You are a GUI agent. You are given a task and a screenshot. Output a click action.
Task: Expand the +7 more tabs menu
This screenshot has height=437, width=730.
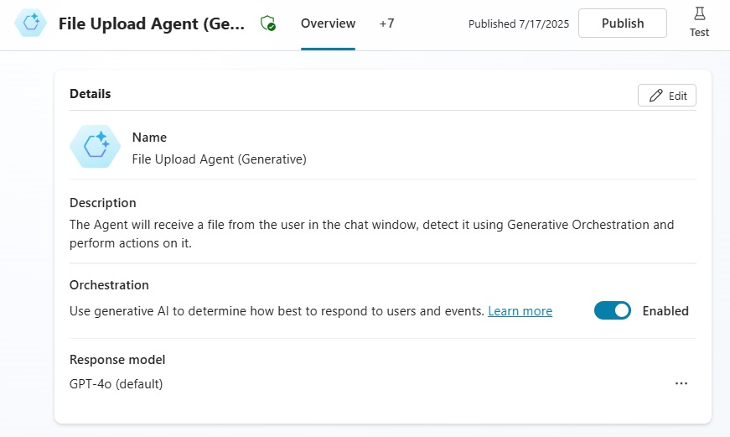[x=386, y=23]
